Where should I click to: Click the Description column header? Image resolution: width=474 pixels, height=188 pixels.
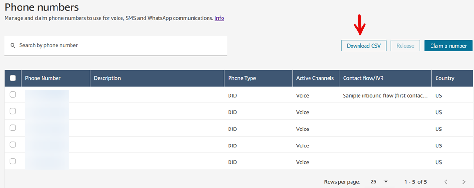click(x=108, y=78)
